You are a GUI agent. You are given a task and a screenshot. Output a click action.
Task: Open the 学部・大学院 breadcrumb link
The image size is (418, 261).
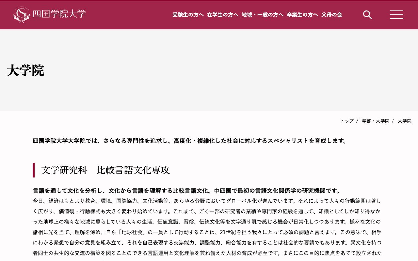(376, 121)
